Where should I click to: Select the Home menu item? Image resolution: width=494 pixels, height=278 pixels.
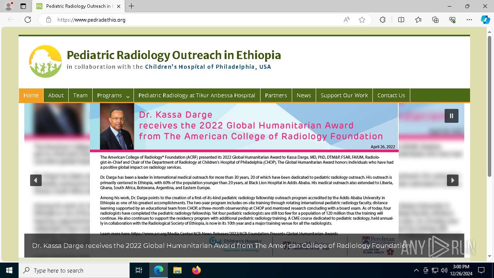[x=31, y=95]
